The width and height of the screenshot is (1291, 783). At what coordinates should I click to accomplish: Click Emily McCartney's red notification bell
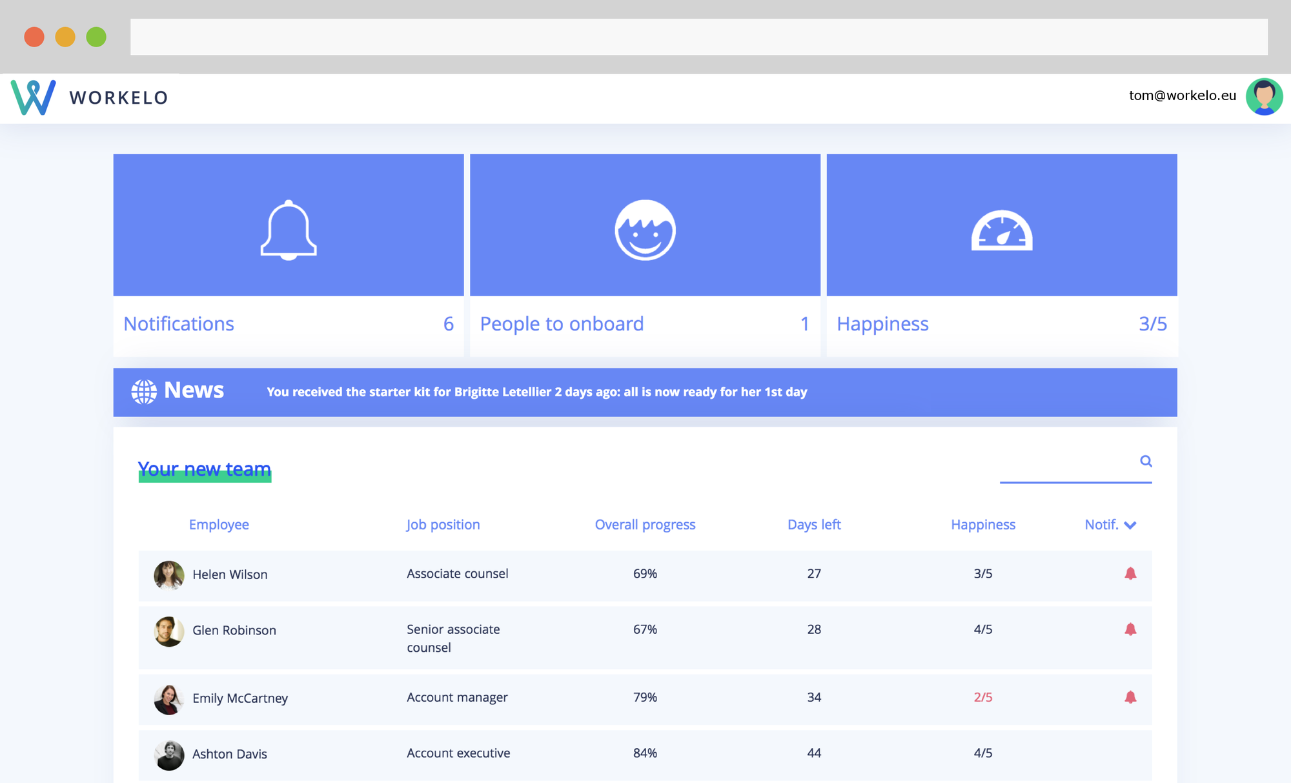[1130, 697]
